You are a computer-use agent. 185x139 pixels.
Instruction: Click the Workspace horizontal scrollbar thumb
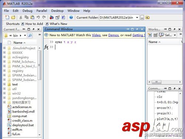click(157, 82)
